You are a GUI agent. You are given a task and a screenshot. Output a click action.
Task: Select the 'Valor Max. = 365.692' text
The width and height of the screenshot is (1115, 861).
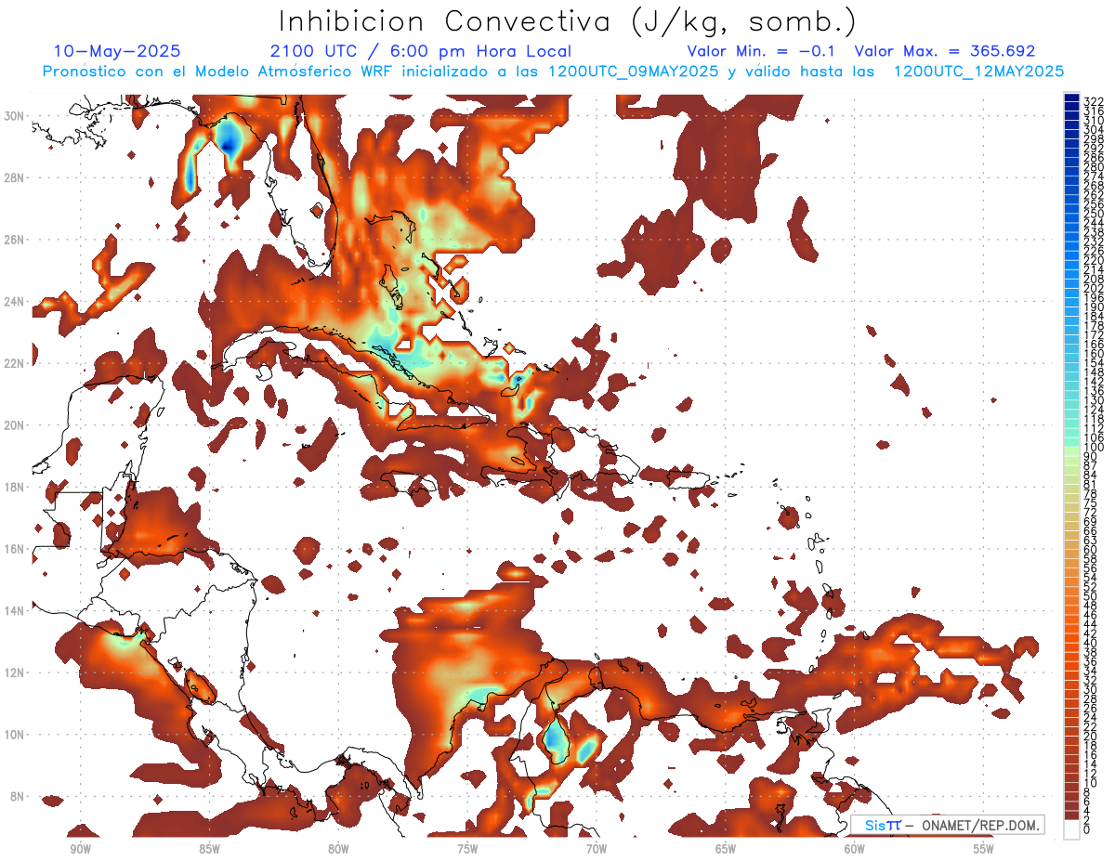point(944,51)
